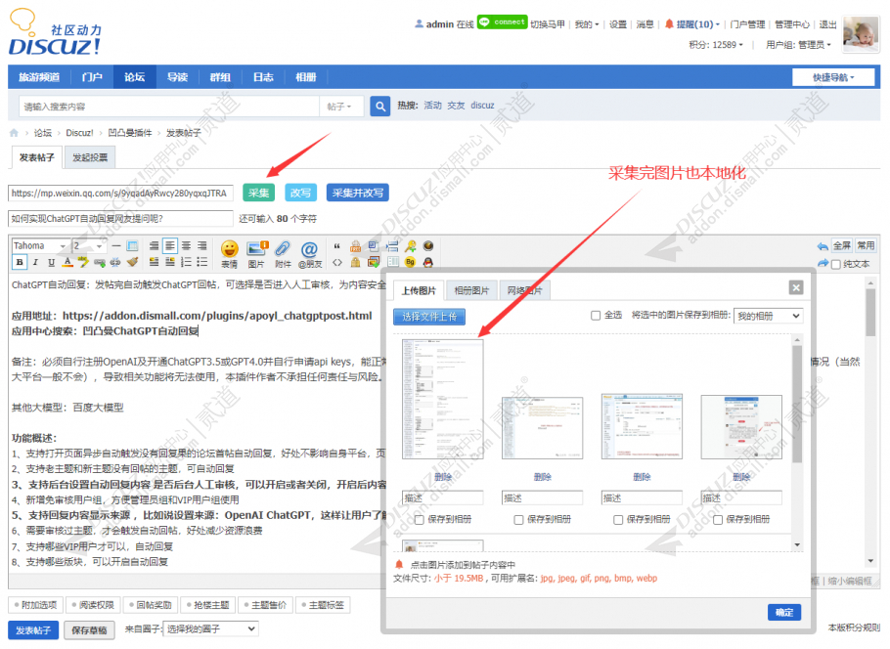
Task: Toggle bold formatting with the B icon
Action: coord(19,262)
